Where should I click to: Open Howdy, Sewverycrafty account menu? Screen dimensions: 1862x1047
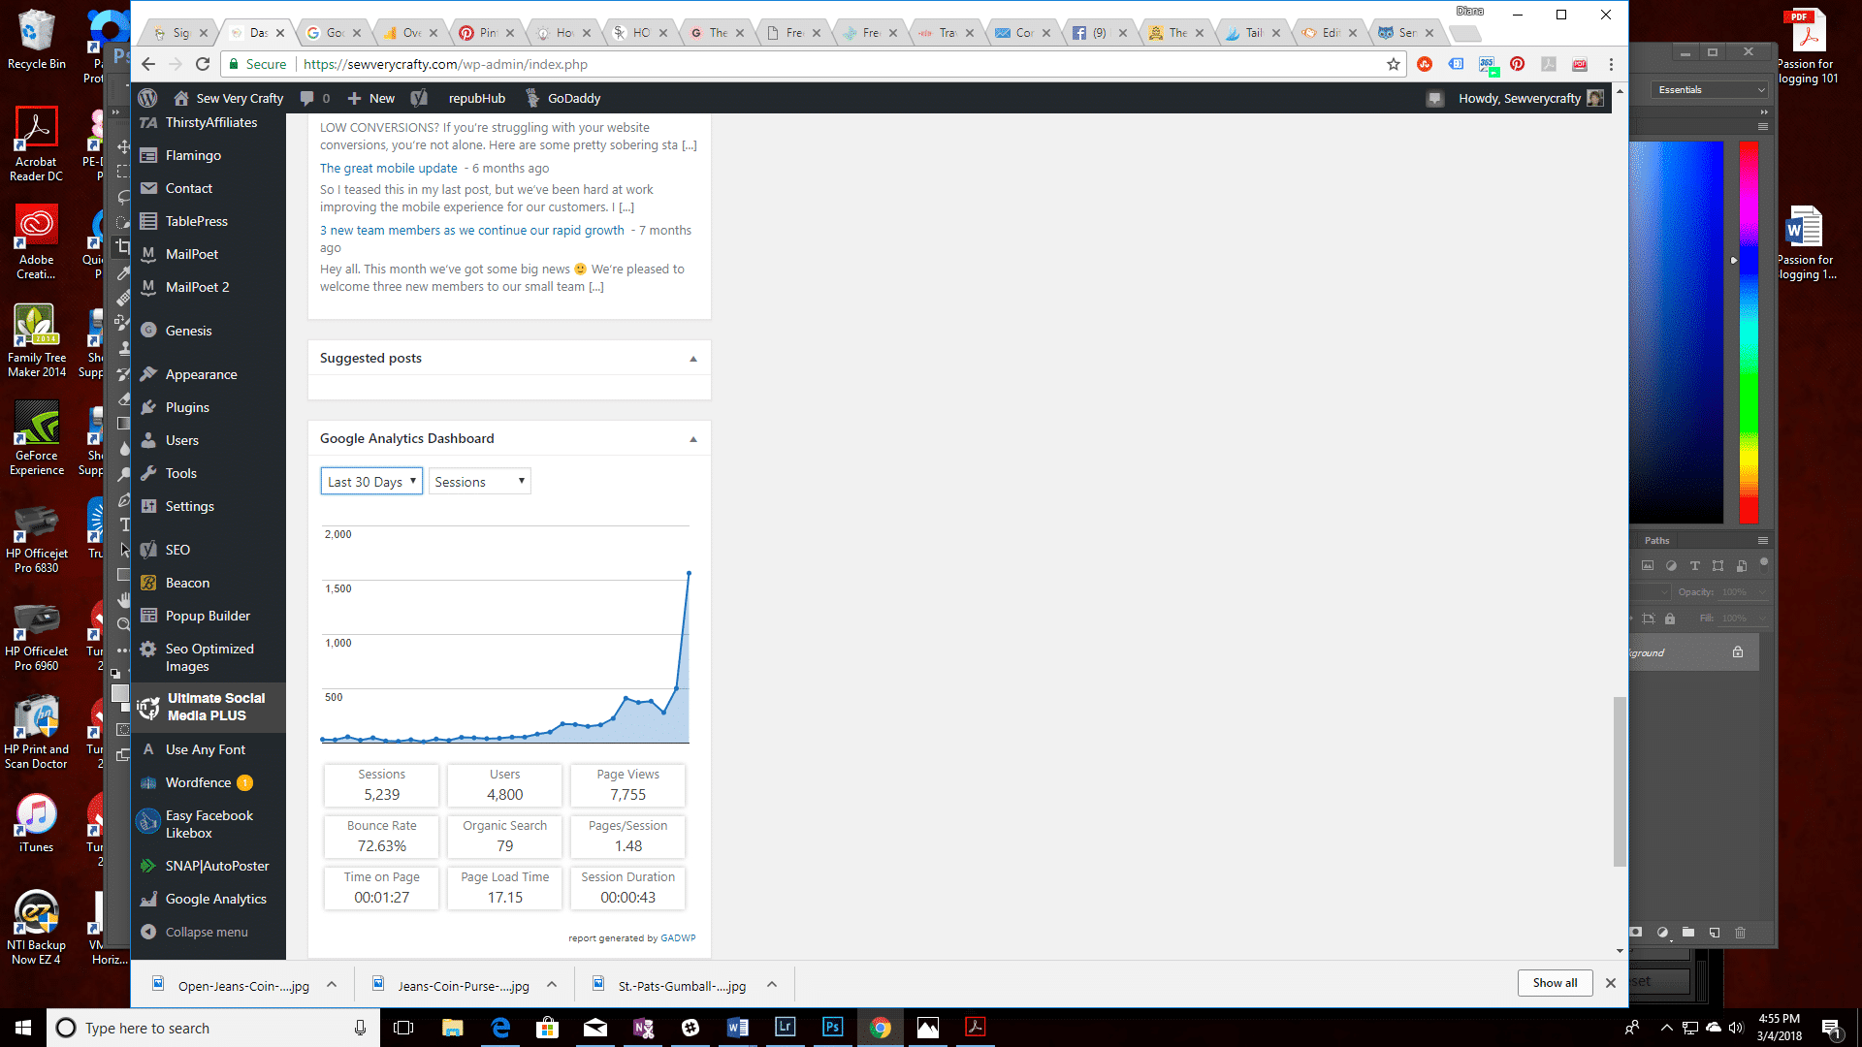tap(1530, 98)
